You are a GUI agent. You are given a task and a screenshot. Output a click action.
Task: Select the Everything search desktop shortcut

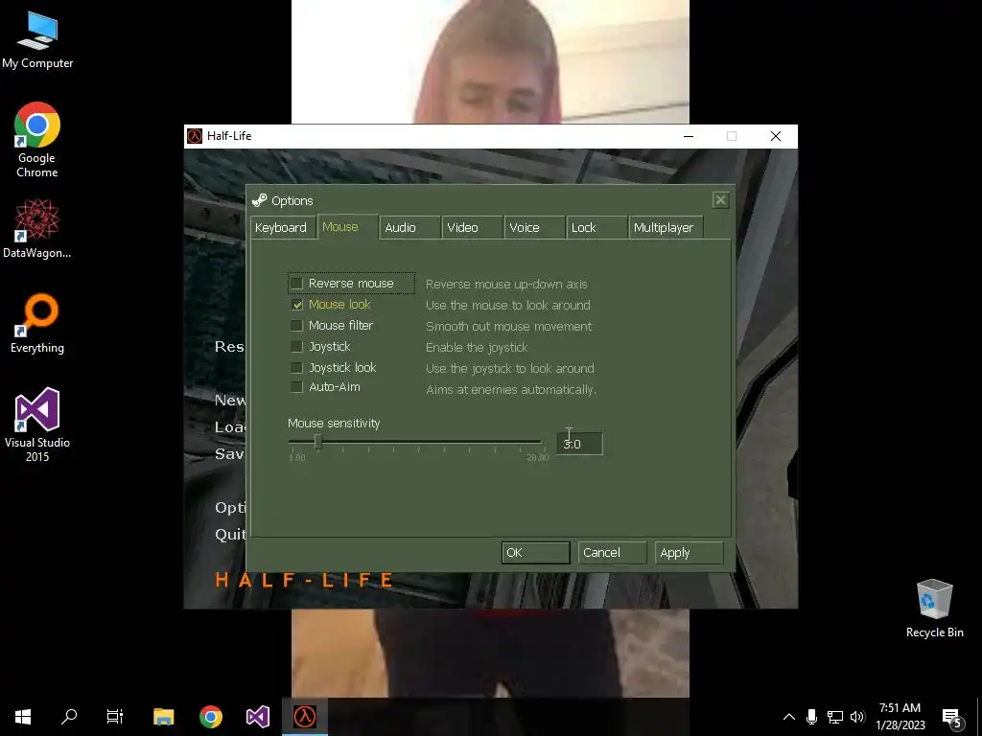(37, 324)
